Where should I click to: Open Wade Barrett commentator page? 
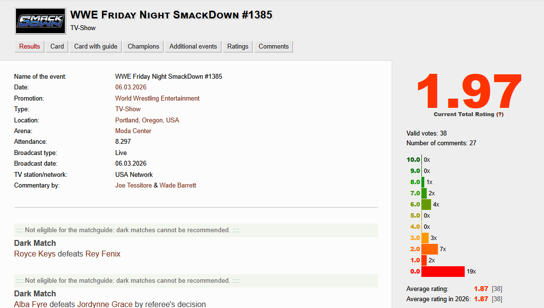coord(178,186)
